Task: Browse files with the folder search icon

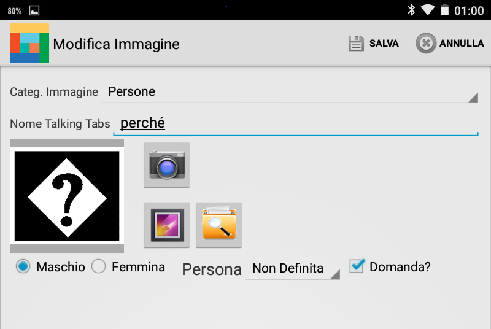Action: click(x=218, y=225)
